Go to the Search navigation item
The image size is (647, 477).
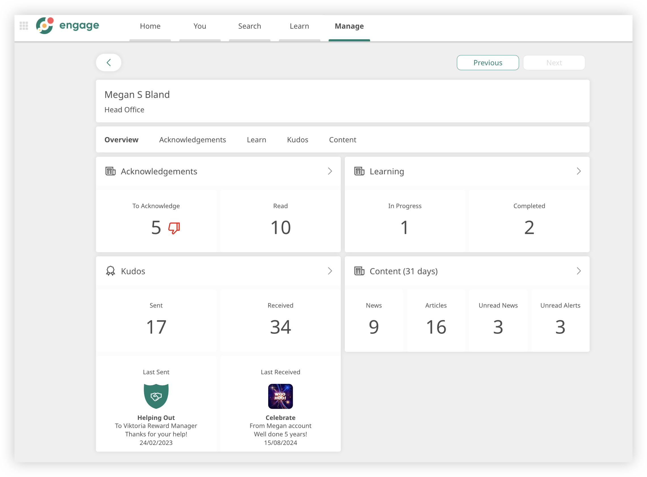[249, 26]
